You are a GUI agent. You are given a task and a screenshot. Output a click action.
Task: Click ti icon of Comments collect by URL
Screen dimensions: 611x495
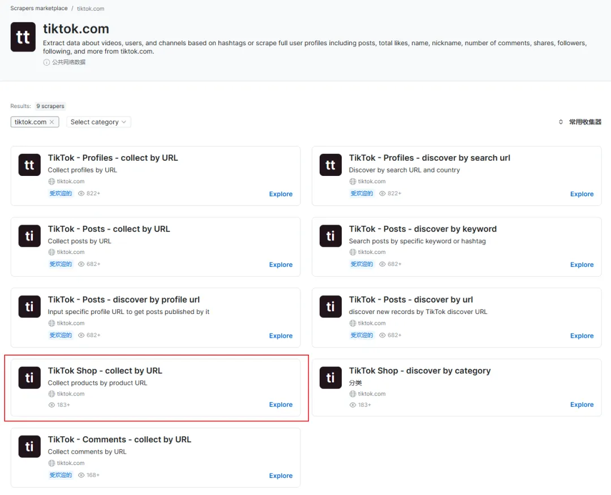tap(29, 446)
